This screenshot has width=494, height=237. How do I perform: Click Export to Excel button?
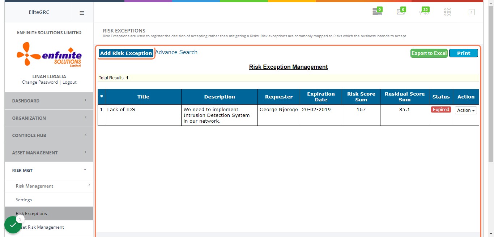pyautogui.click(x=429, y=53)
